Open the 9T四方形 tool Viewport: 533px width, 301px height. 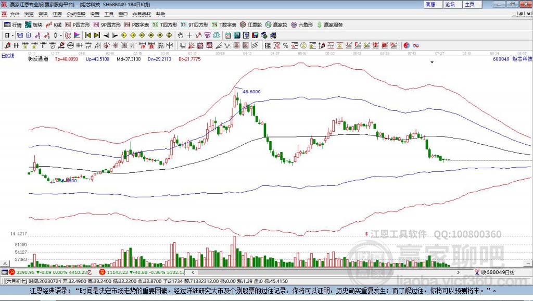pos(195,25)
